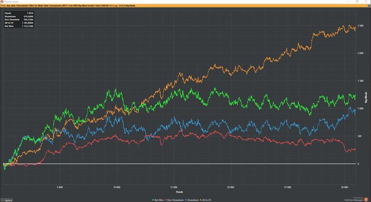Toggle the Showdown legend entry
The width and height of the screenshot is (371, 202).
[x=192, y=200]
